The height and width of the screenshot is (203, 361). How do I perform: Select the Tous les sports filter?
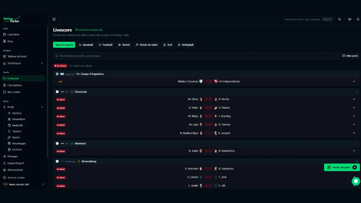click(x=64, y=45)
